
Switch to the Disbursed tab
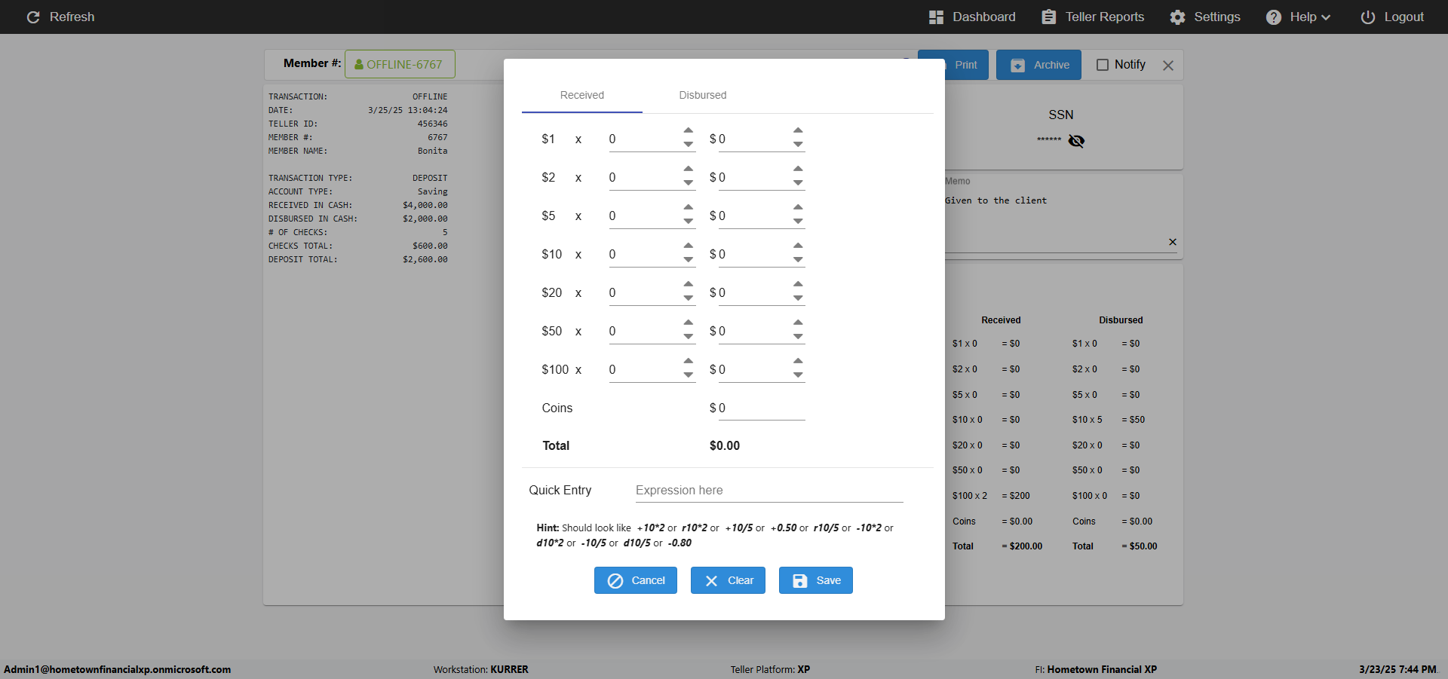(703, 96)
